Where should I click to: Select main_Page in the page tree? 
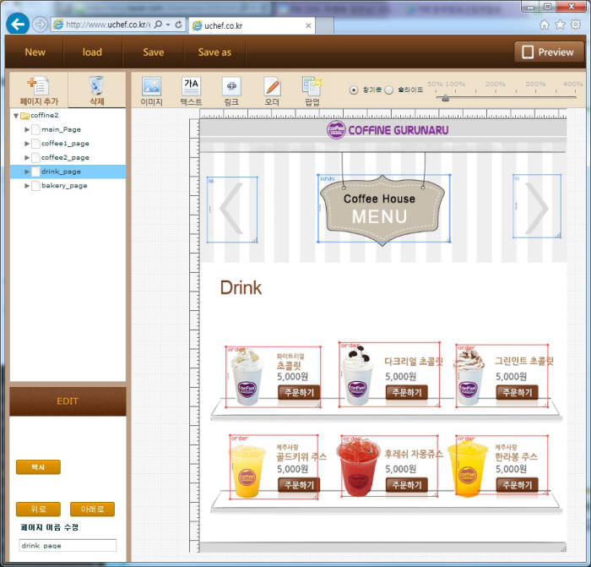click(x=61, y=129)
